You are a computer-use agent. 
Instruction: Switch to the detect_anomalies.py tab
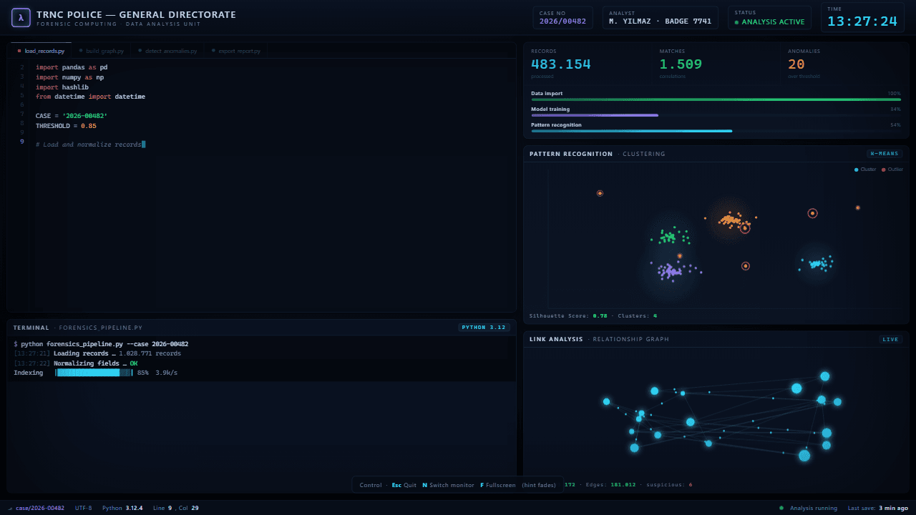[167, 51]
